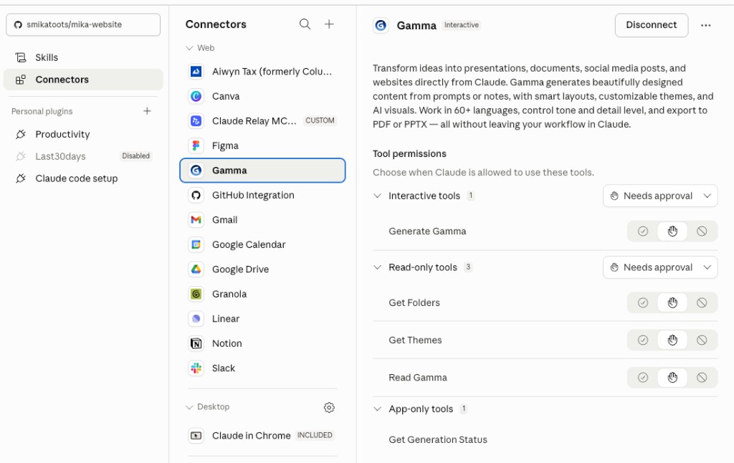The image size is (734, 463).
Task: Open Read-only tools Needs approval dropdown
Action: pyautogui.click(x=659, y=267)
